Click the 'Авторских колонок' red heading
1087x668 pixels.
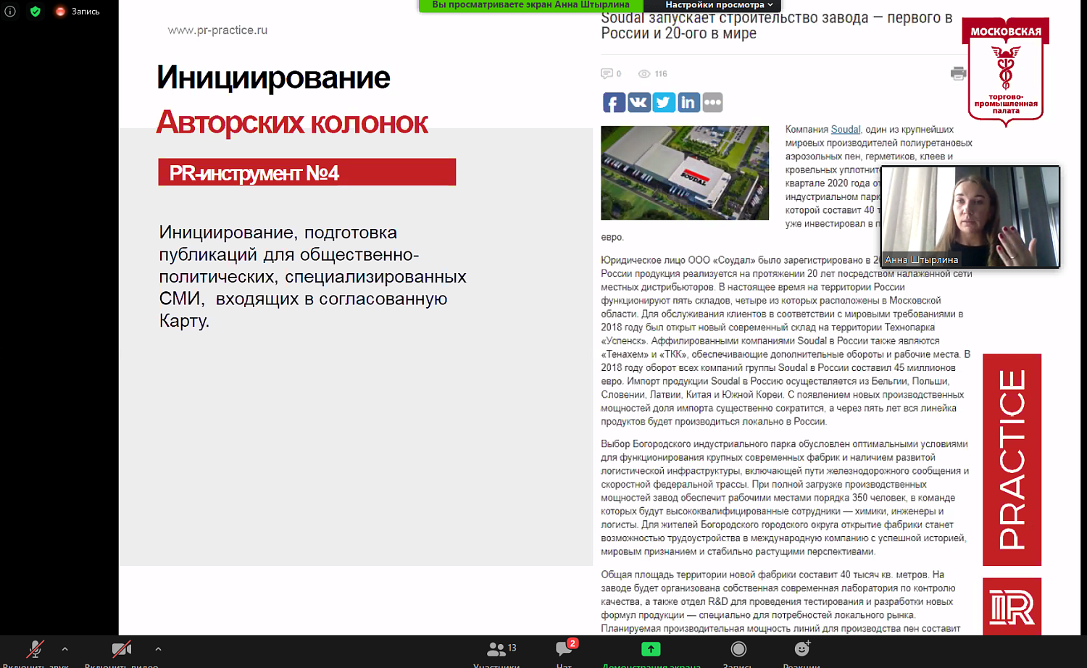tap(292, 122)
